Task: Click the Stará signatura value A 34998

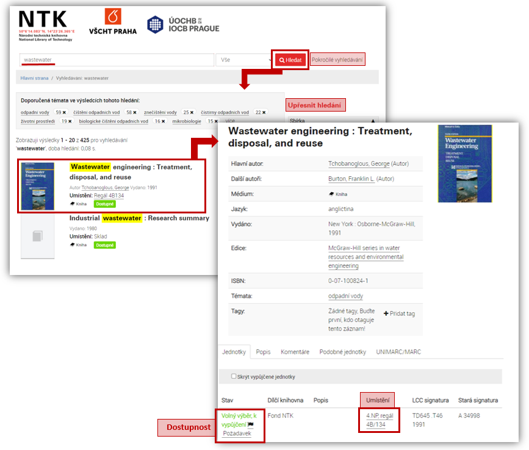Action: coord(469,416)
